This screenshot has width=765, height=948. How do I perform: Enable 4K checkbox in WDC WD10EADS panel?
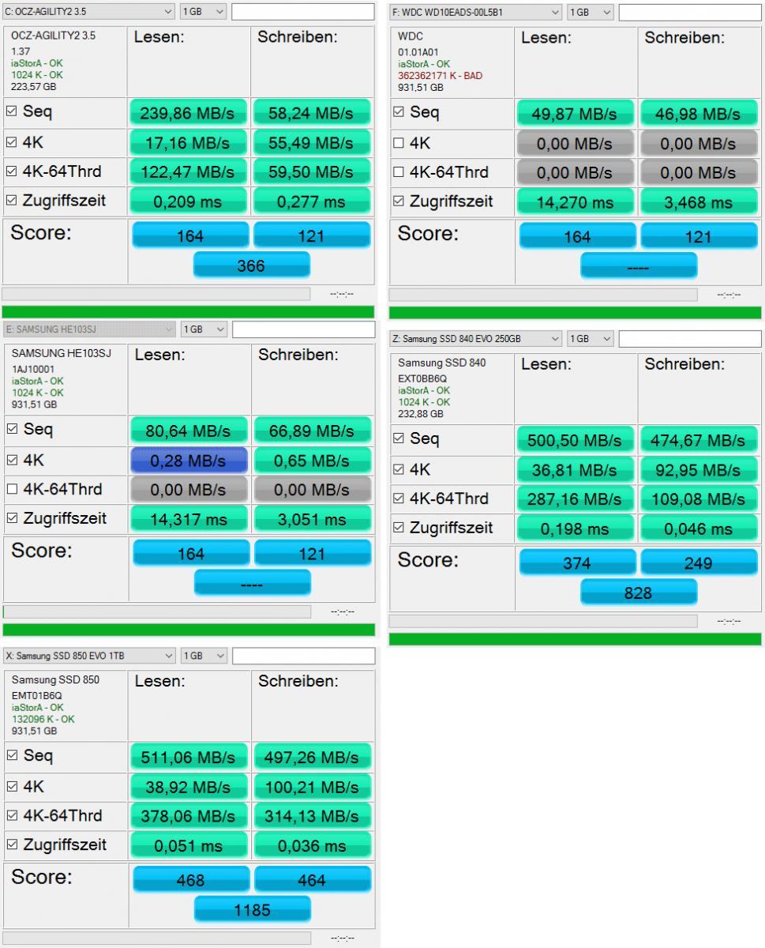coord(398,143)
